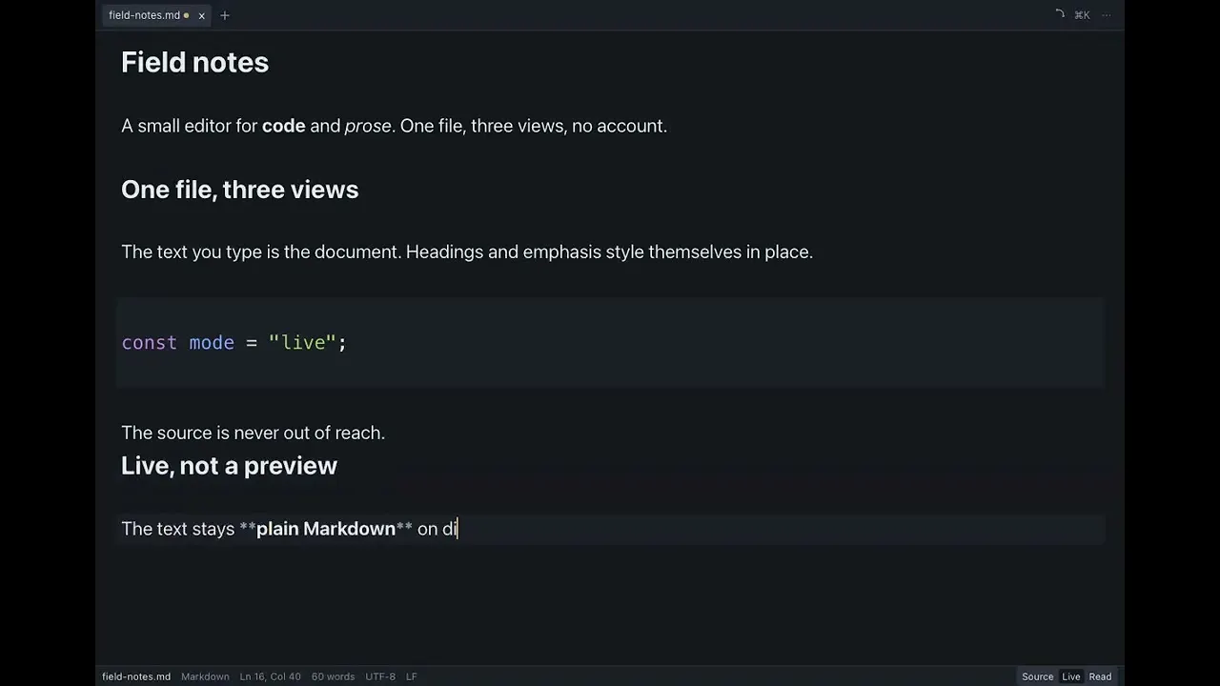Viewport: 1220px width, 686px height.
Task: Click the curved arrow icon in title bar
Action: point(1059,15)
